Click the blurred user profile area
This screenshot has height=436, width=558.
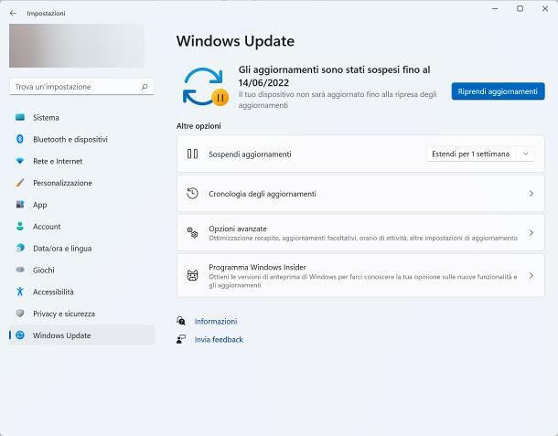point(77,46)
